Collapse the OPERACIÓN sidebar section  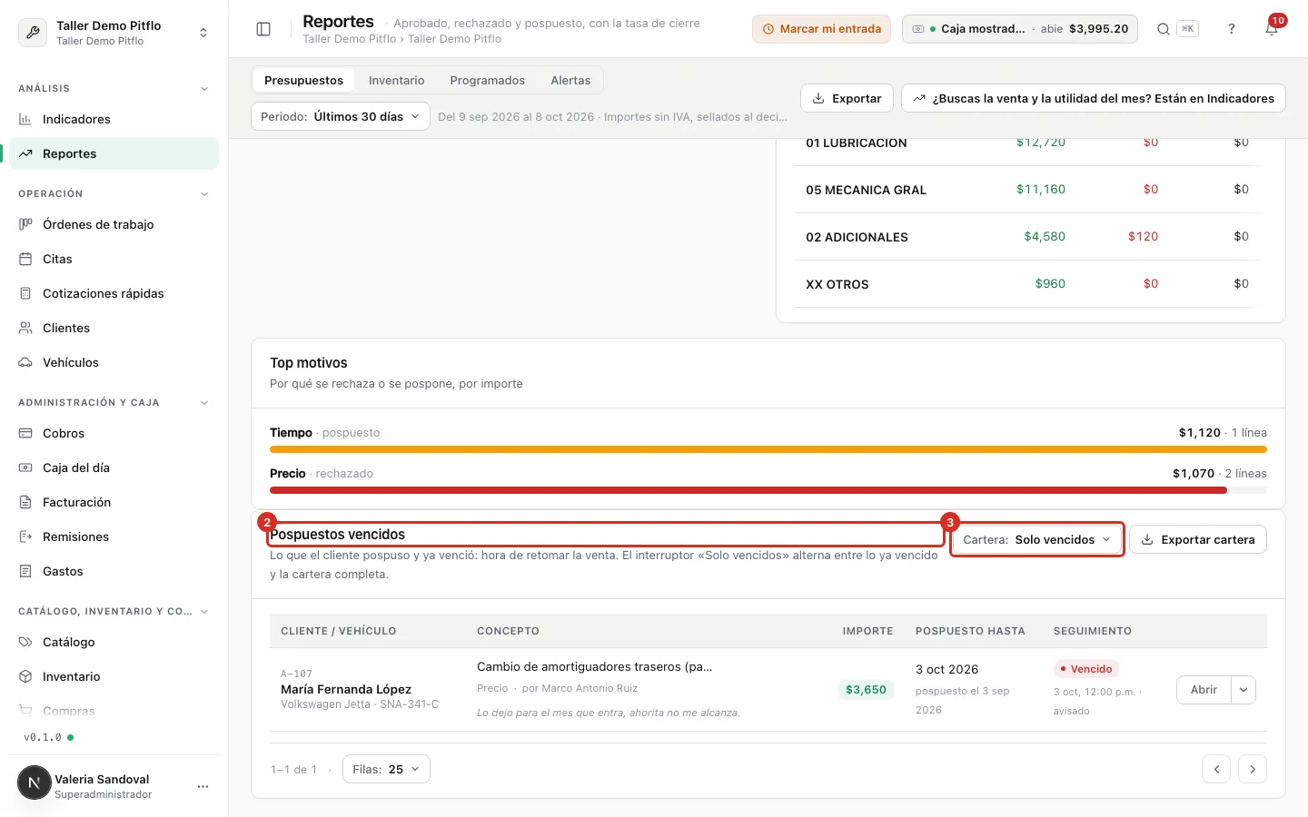[204, 194]
